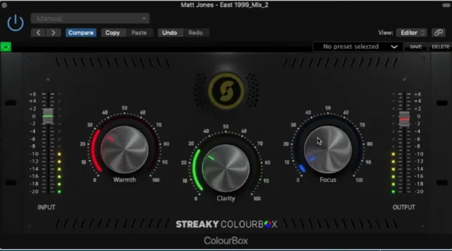Click the Warmth label
The height and width of the screenshot is (251, 452).
pyautogui.click(x=124, y=180)
